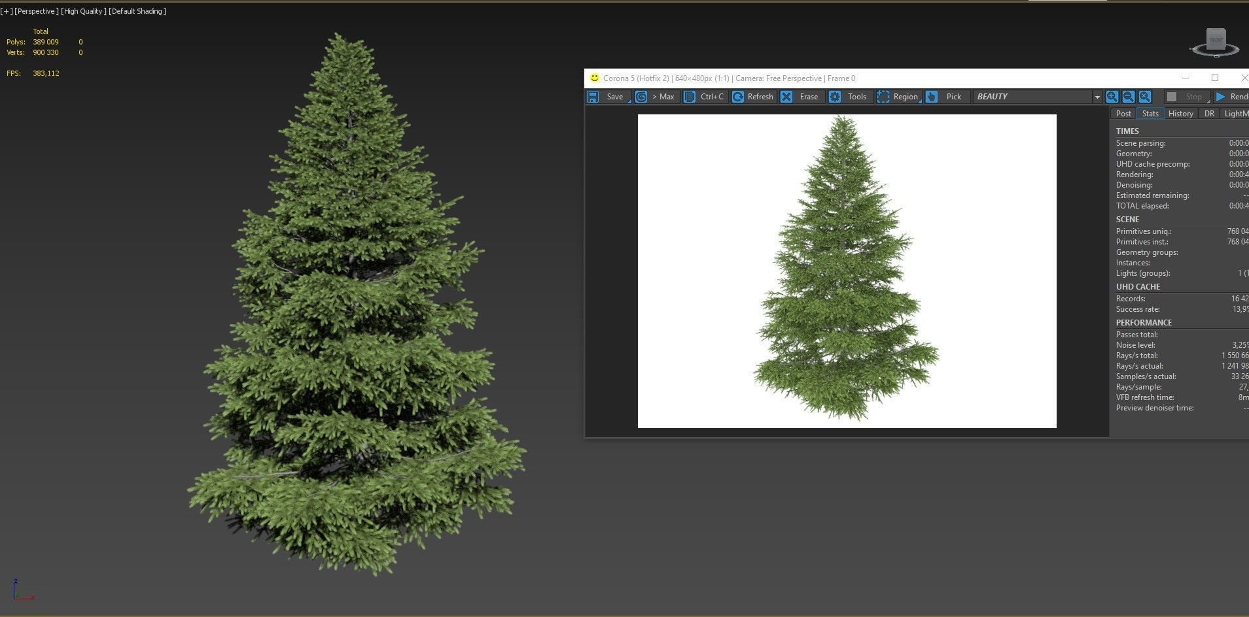Click the Noise level row
The image size is (1249, 617).
1182,345
